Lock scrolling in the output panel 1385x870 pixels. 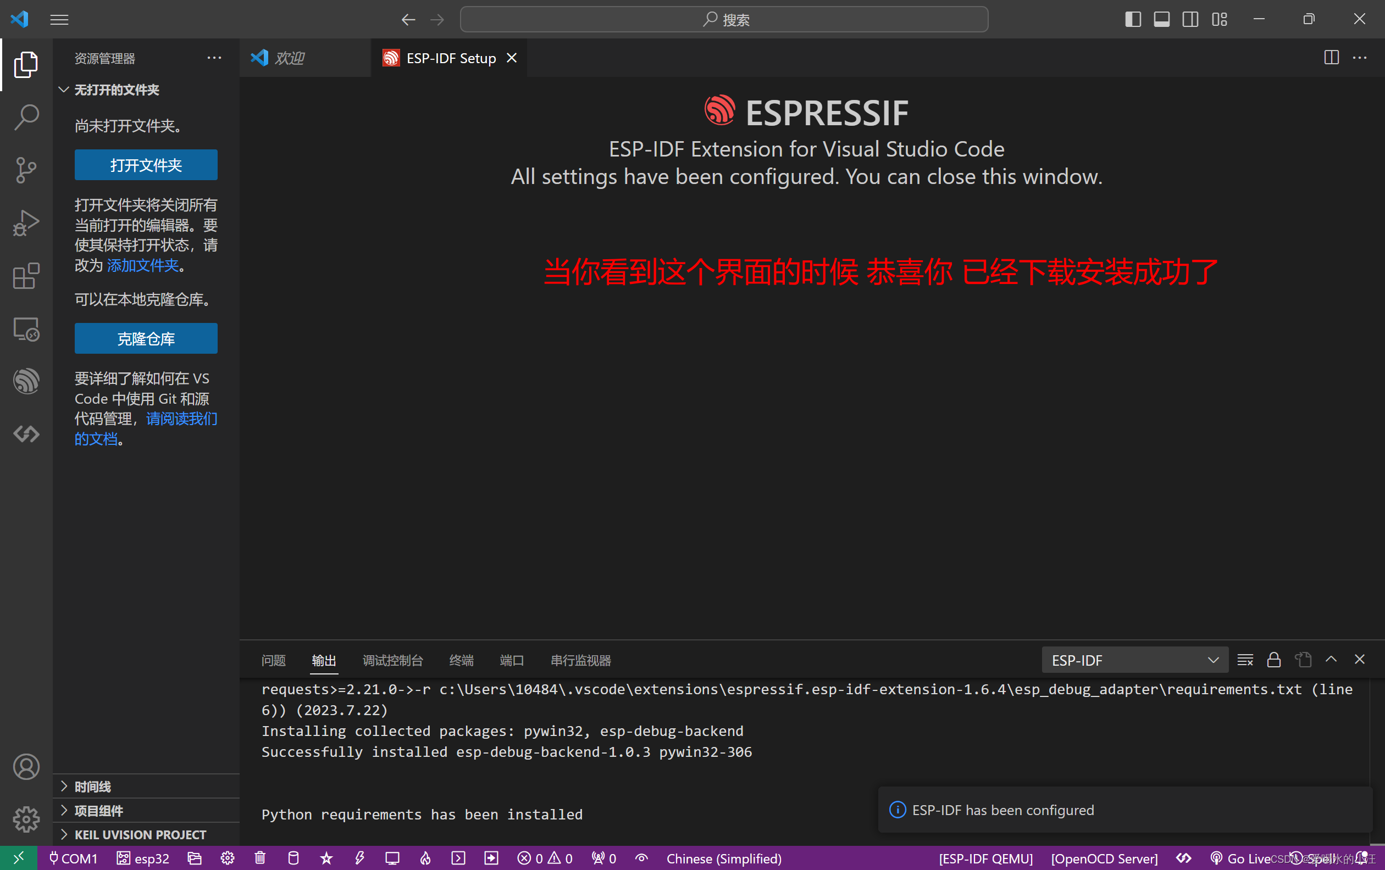[1274, 660]
